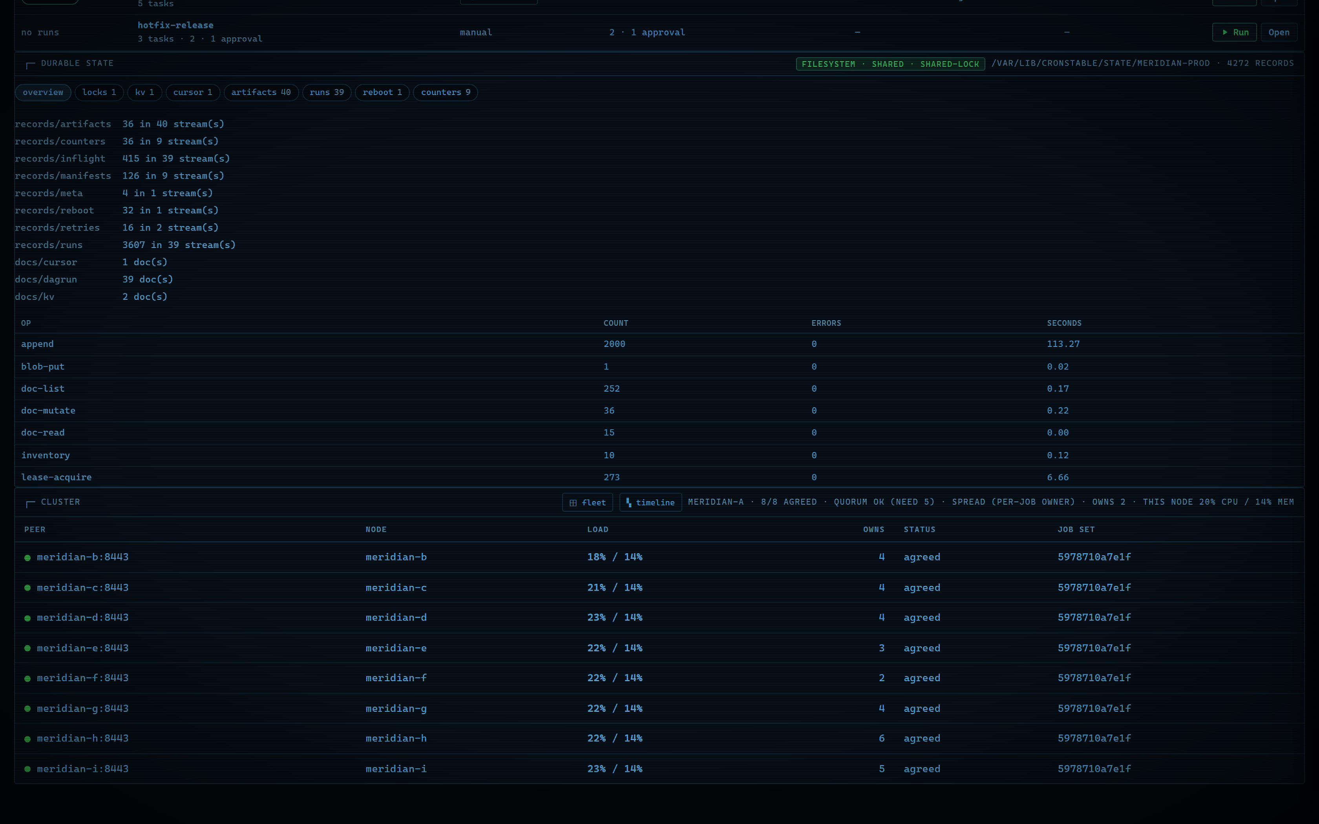Click the 113.27 seconds value for append
This screenshot has width=1319, height=824.
click(x=1063, y=345)
